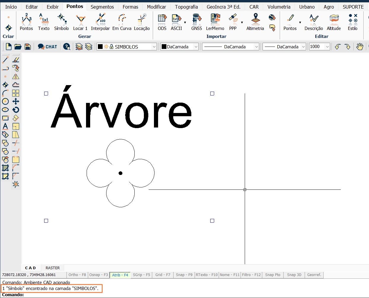Select the Pontos tool in Gerar group
Viewport: 369px width, 298px height.
pos(26,21)
